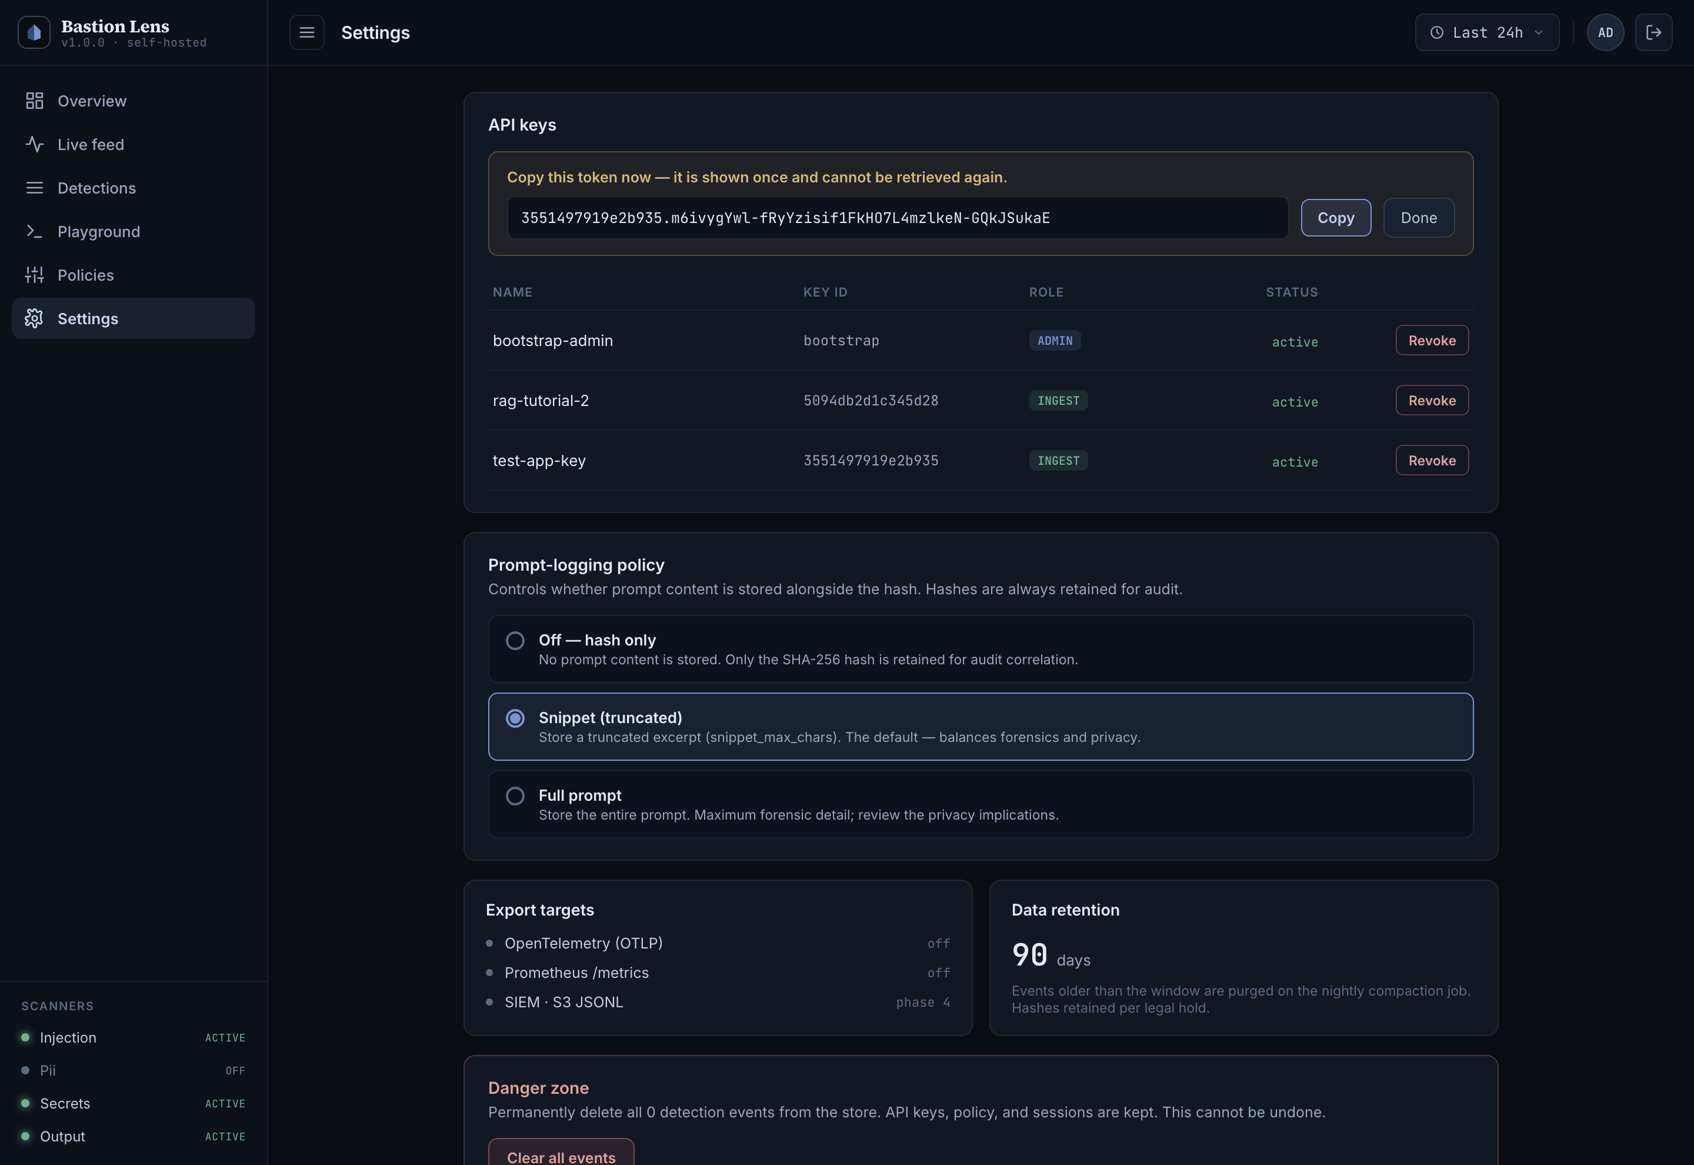Click the clock icon in time range
This screenshot has width=1694, height=1165.
1436,33
